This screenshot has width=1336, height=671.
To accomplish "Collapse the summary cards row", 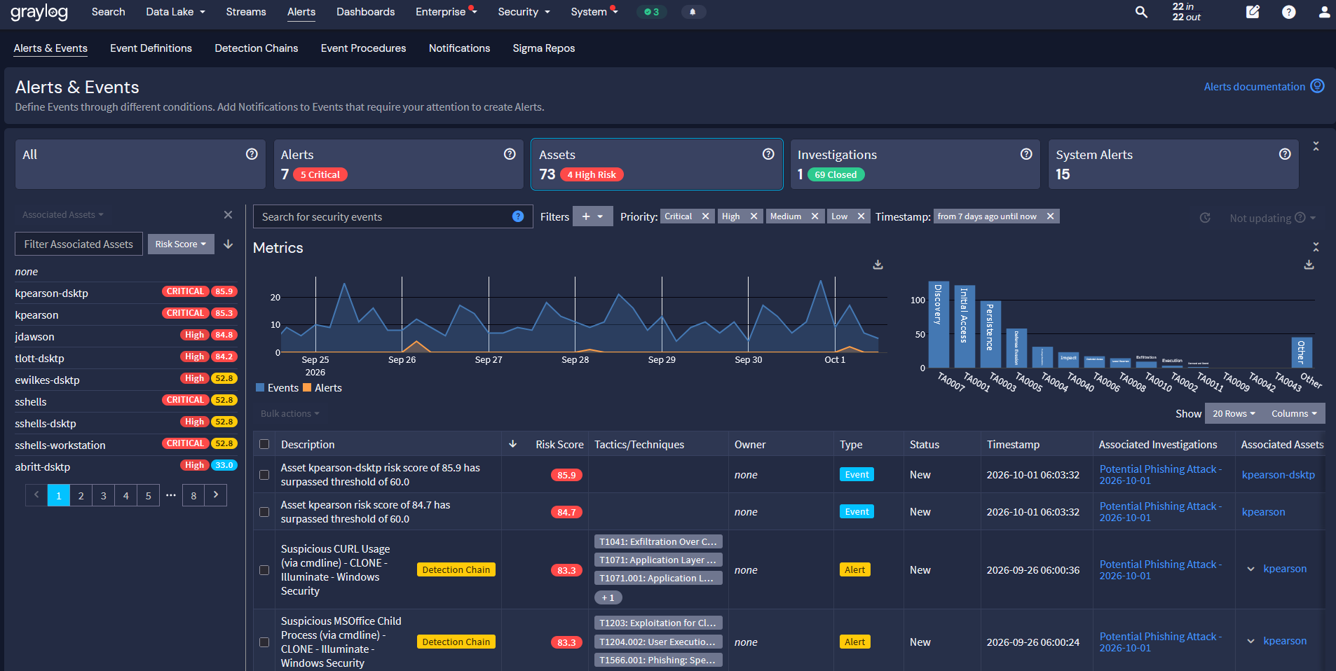I will point(1316,146).
